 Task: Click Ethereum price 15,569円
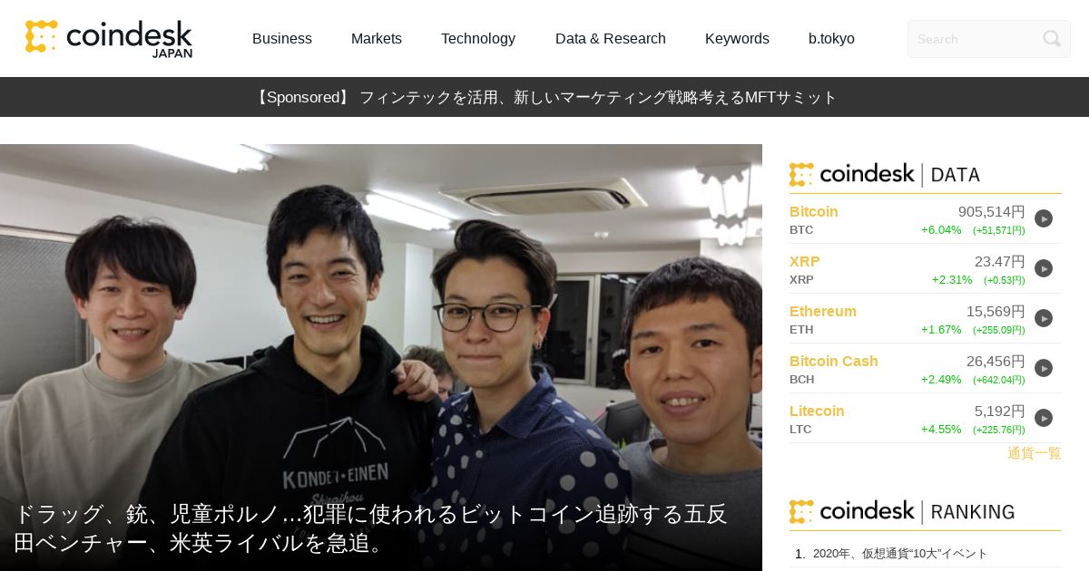[x=996, y=311]
